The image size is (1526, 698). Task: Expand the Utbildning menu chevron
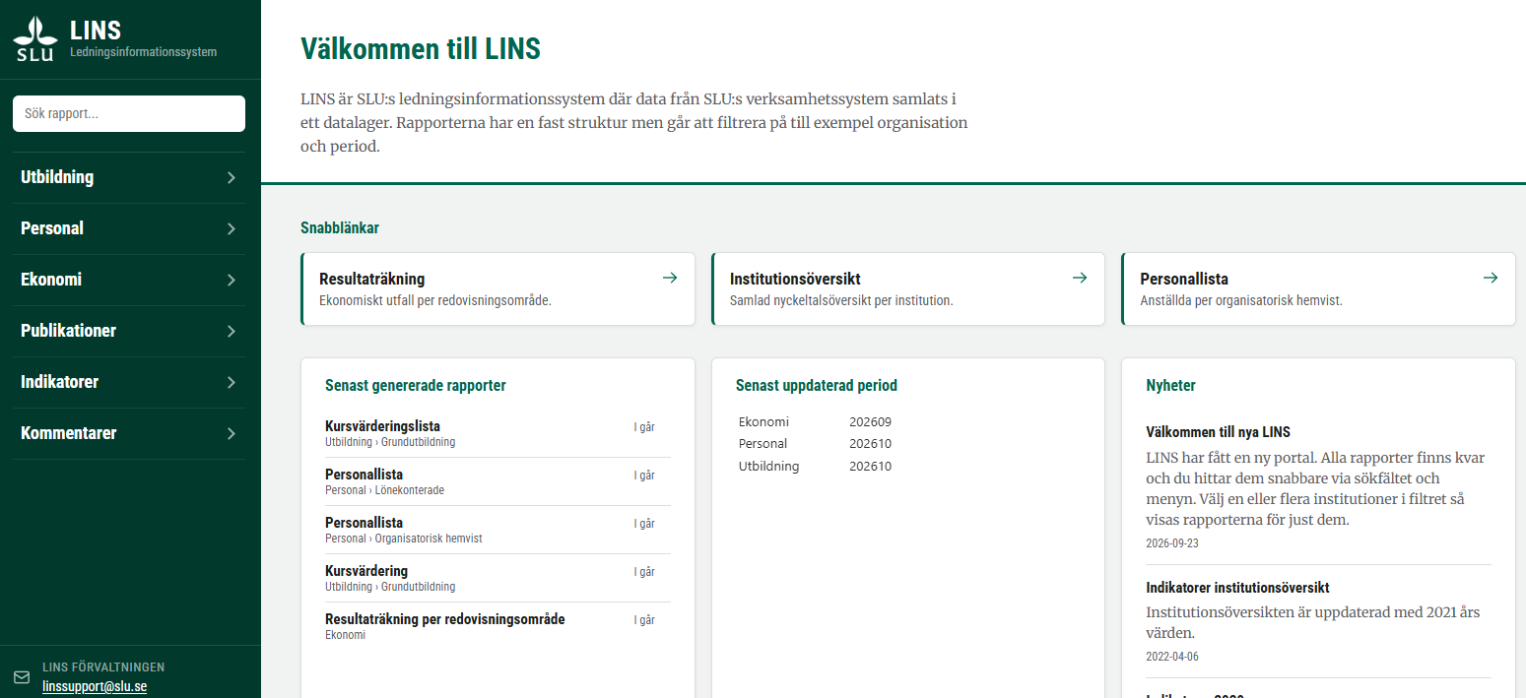232,178
